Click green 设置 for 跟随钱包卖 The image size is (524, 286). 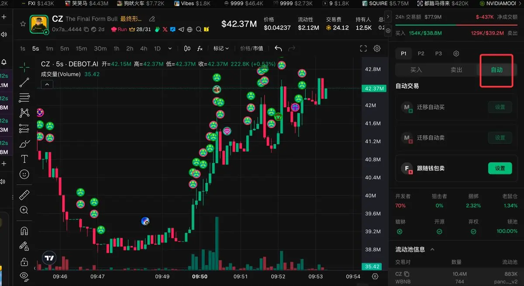pyautogui.click(x=500, y=168)
